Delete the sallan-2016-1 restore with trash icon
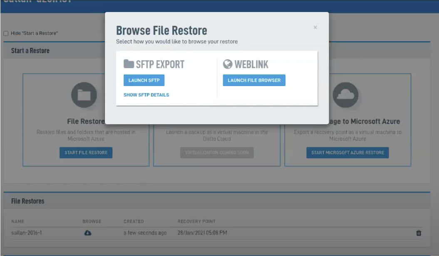439x256 pixels. 419,233
